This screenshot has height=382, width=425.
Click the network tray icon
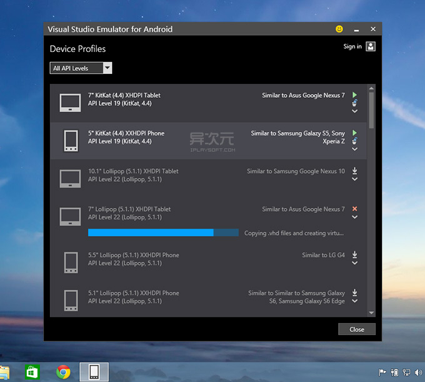(406, 373)
